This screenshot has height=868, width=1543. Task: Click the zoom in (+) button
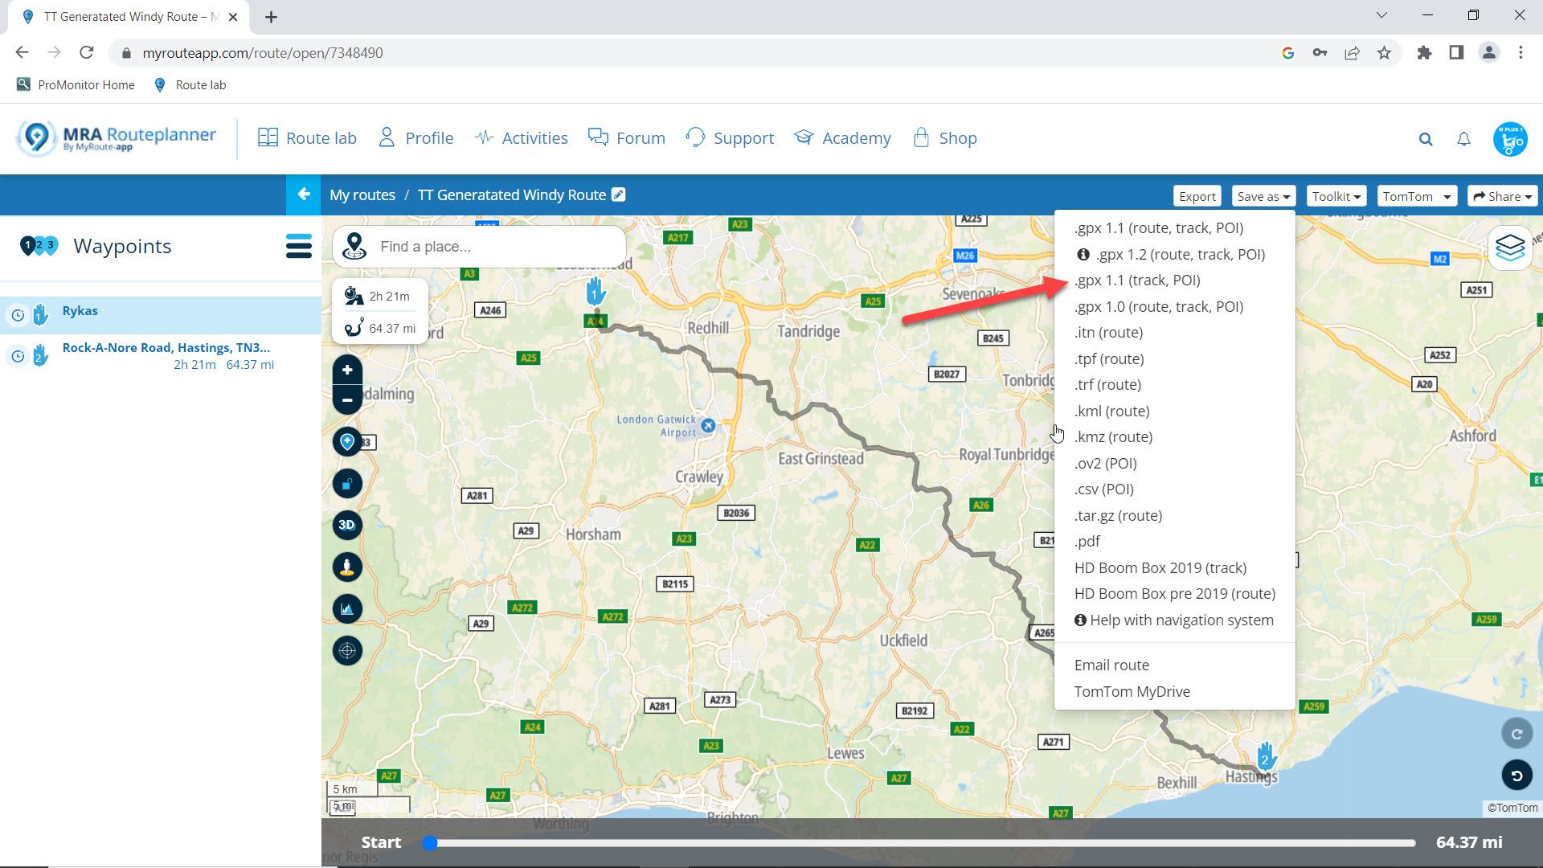click(346, 371)
